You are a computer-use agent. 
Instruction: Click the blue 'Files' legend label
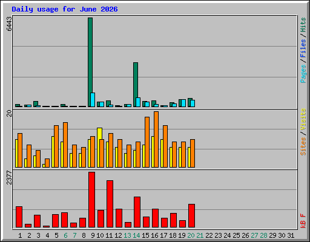303,48
